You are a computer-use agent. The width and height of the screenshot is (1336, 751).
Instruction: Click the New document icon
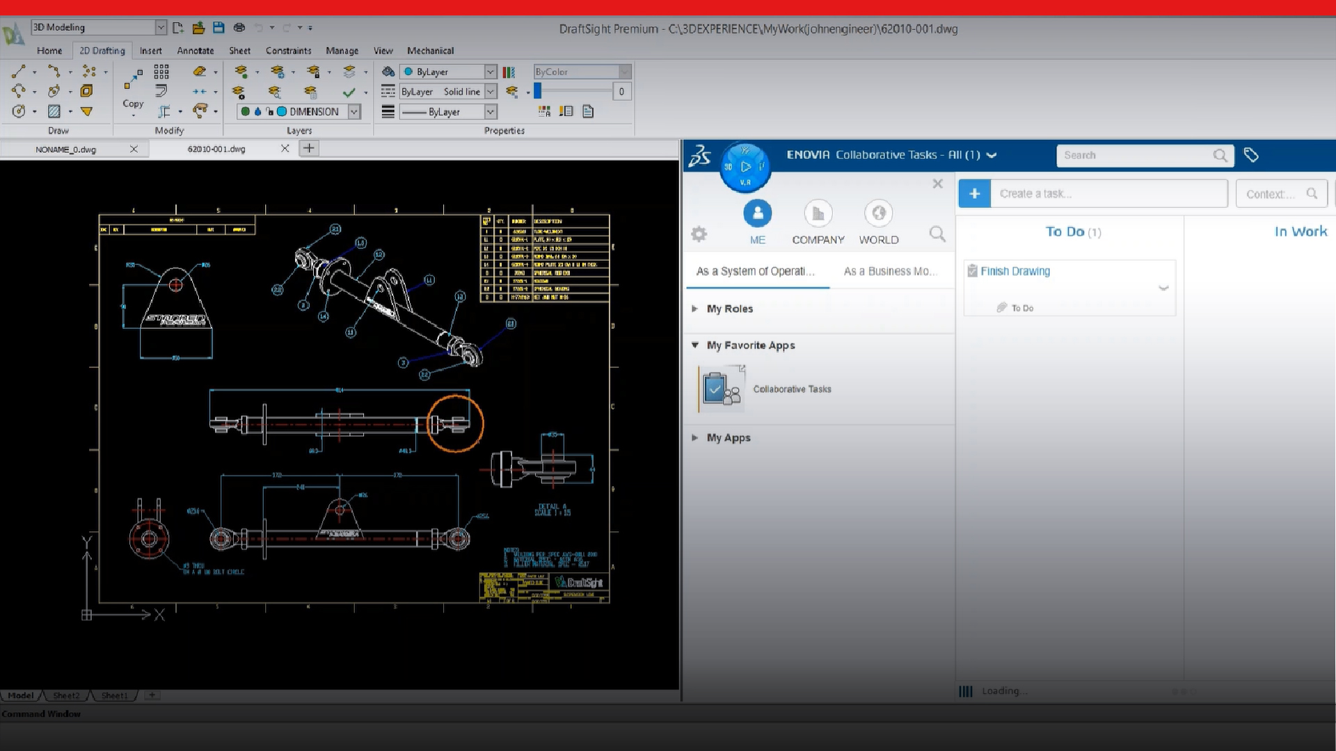pos(178,27)
